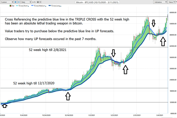Click the '52 week high till 12/17/2020' annotation
This screenshot has height=118, width=177.
click(x=34, y=83)
